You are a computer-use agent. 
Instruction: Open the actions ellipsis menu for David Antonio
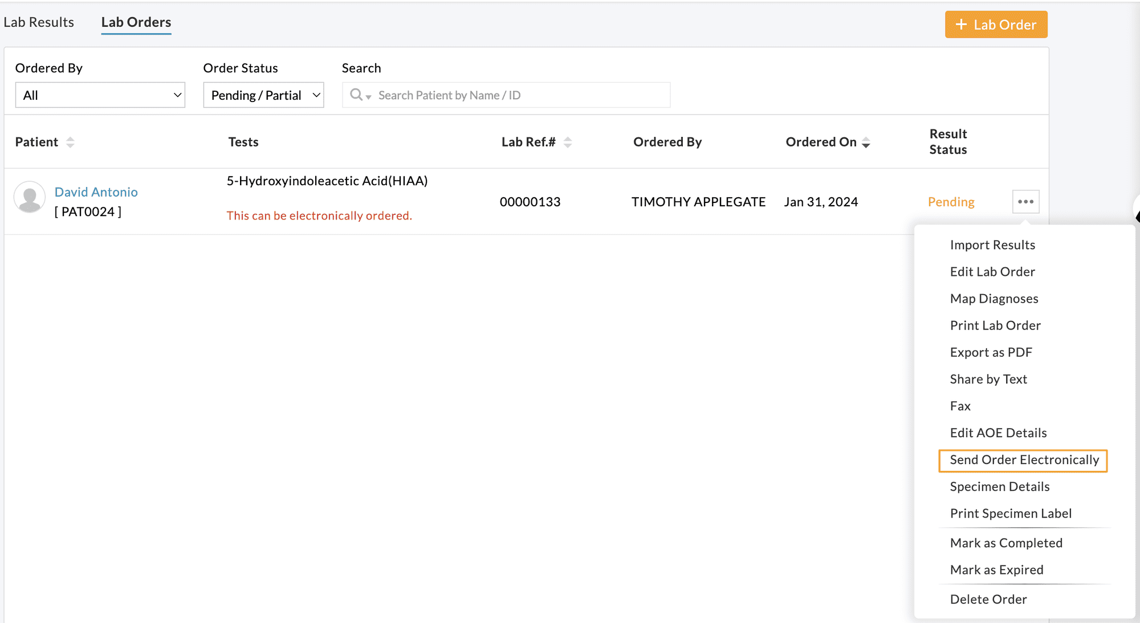point(1025,201)
